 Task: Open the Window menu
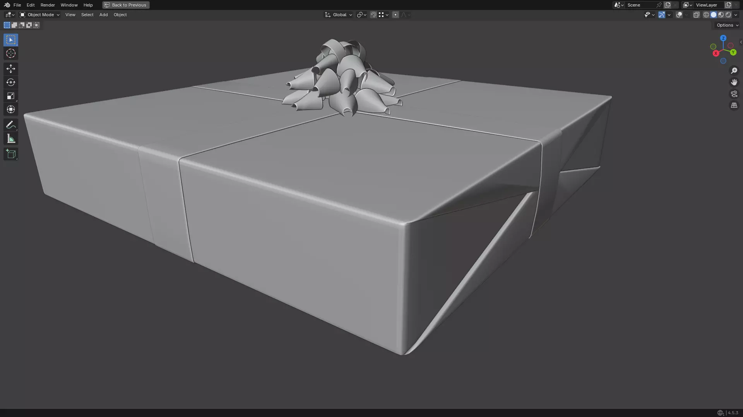pos(69,5)
